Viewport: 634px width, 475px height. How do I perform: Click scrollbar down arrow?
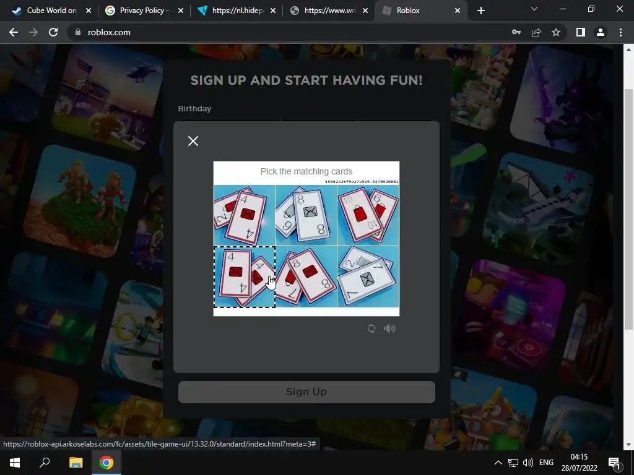click(x=628, y=445)
